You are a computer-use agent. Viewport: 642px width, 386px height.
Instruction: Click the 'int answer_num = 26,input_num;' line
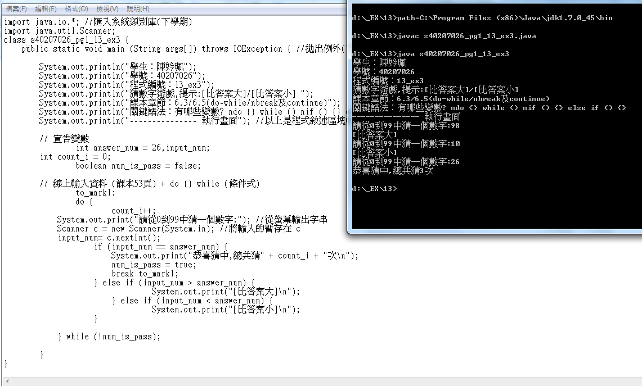click(x=143, y=148)
